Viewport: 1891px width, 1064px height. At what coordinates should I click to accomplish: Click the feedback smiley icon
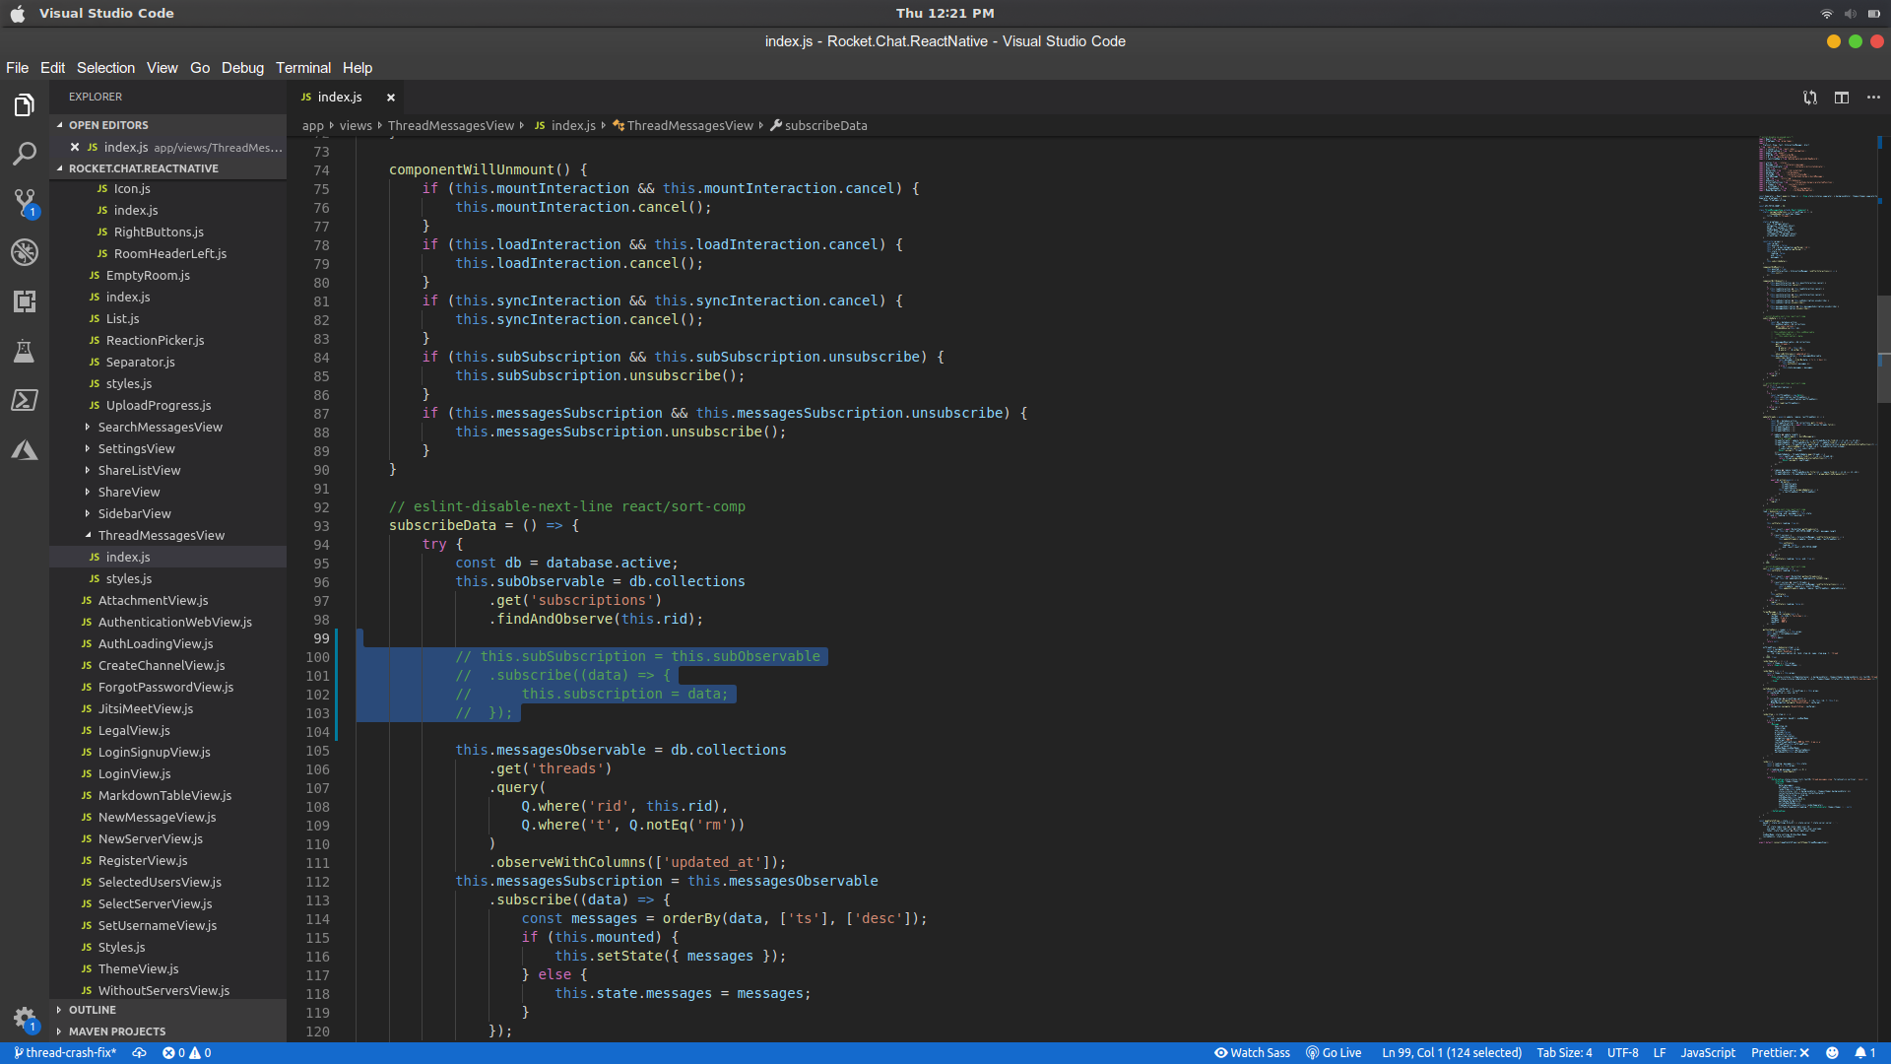coord(1832,1053)
